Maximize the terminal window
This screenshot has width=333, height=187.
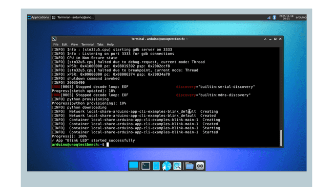click(275, 39)
